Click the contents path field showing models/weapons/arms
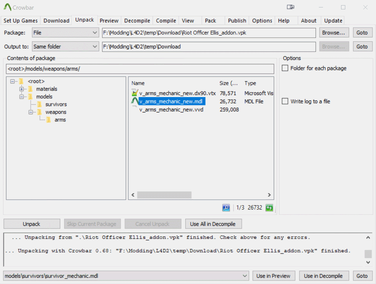This screenshot has height=284, width=376. click(140, 69)
